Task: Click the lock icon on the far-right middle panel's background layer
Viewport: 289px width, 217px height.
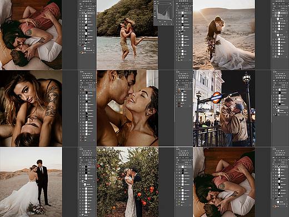Action: [287, 115]
